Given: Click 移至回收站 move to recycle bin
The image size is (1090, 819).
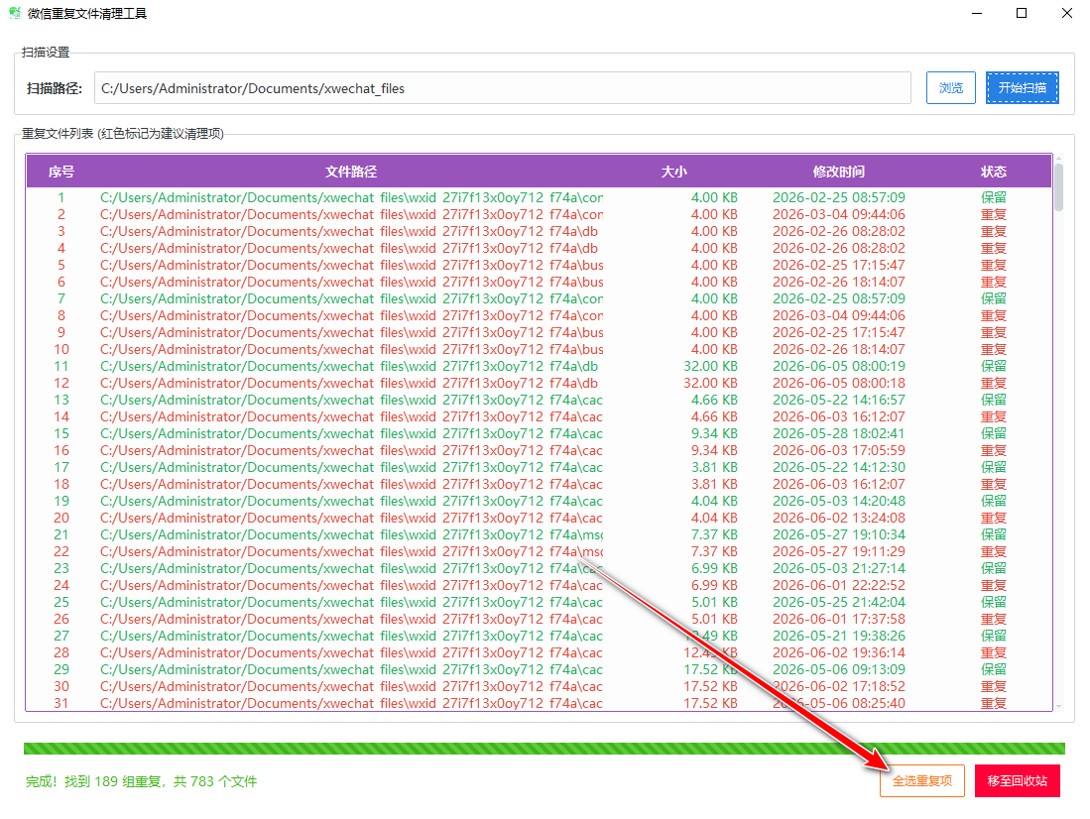Looking at the screenshot, I should (1017, 780).
